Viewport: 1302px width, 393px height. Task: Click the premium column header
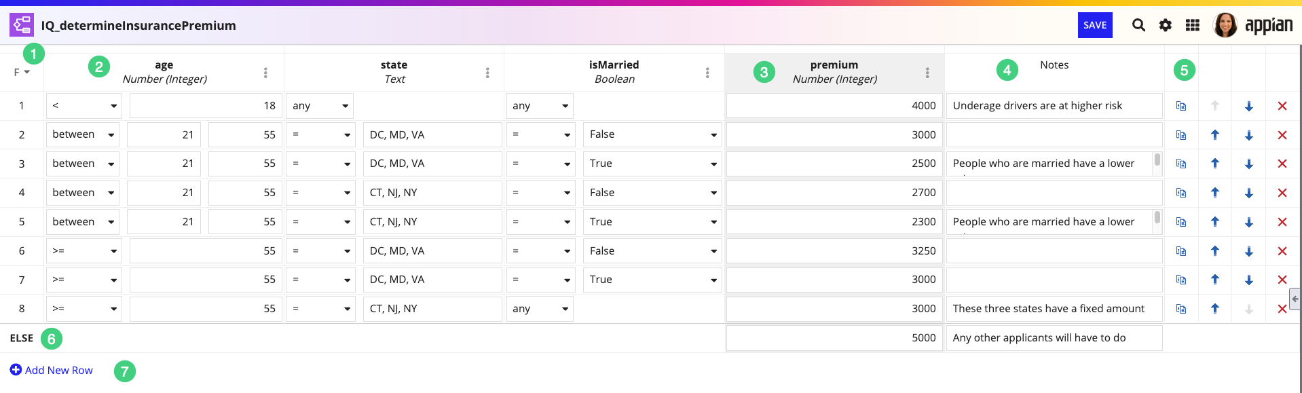[x=834, y=71]
